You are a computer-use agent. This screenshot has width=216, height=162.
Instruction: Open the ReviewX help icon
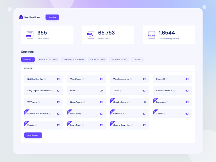[x=167, y=79]
